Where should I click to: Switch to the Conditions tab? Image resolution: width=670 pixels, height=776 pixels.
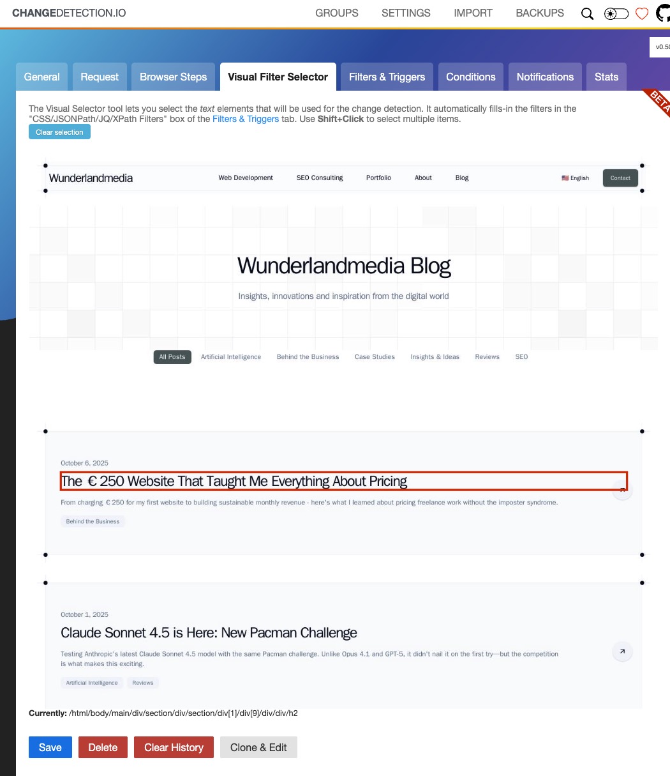click(x=471, y=77)
